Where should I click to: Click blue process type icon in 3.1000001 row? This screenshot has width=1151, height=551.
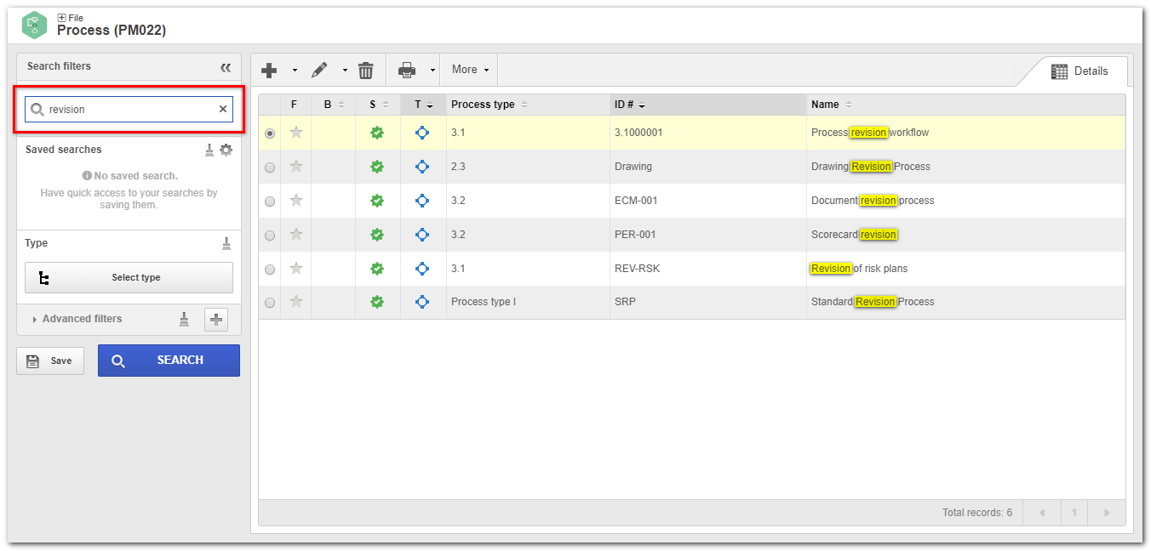(422, 133)
